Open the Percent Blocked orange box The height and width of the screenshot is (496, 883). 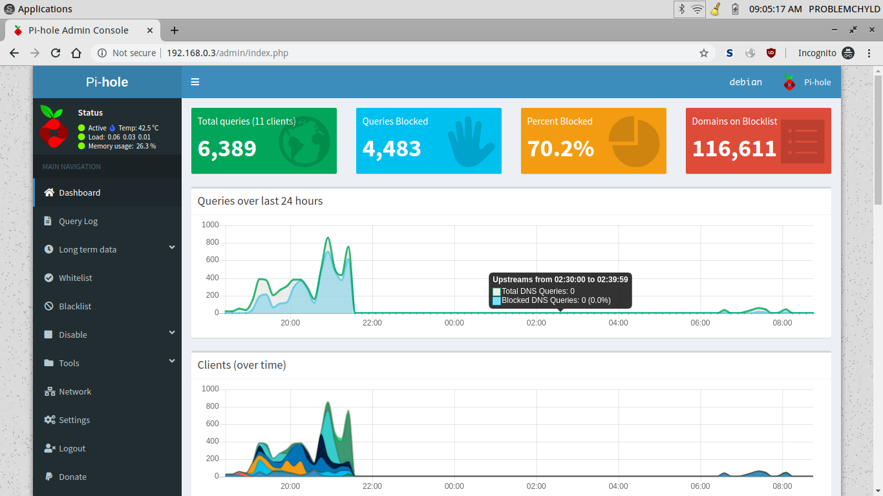click(x=593, y=141)
